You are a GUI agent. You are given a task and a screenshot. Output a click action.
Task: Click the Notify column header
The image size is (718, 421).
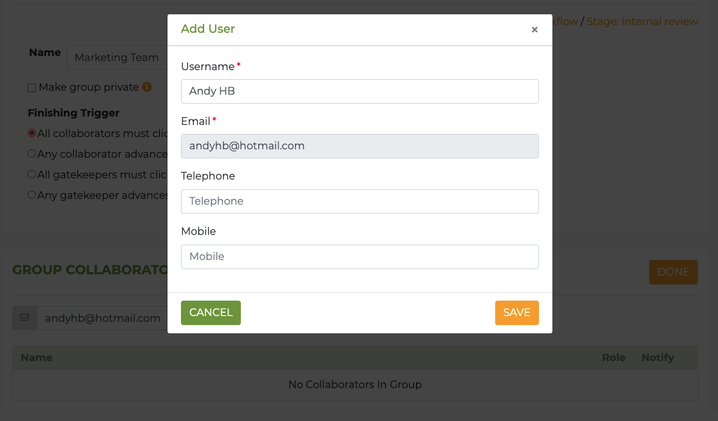(x=657, y=357)
